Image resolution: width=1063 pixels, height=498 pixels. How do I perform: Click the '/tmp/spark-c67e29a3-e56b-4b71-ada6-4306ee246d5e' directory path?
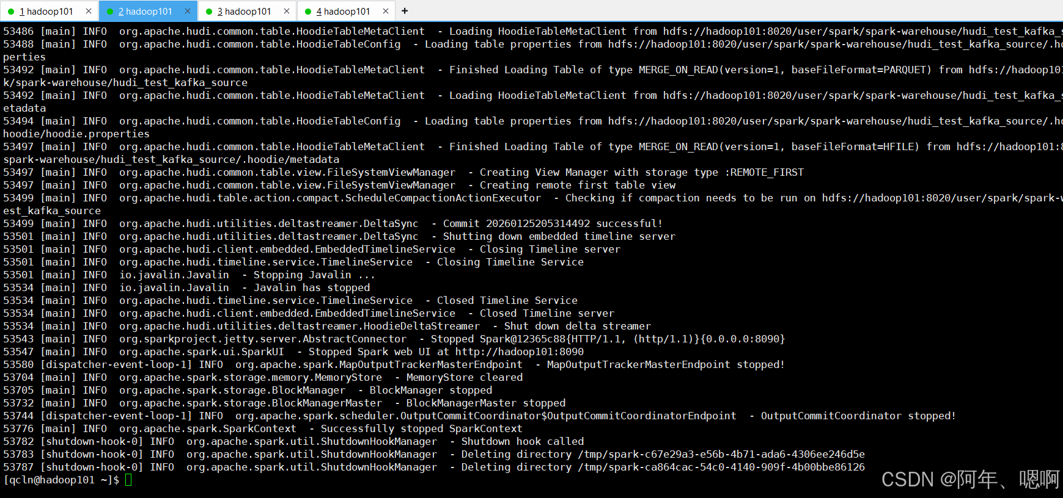coord(721,454)
